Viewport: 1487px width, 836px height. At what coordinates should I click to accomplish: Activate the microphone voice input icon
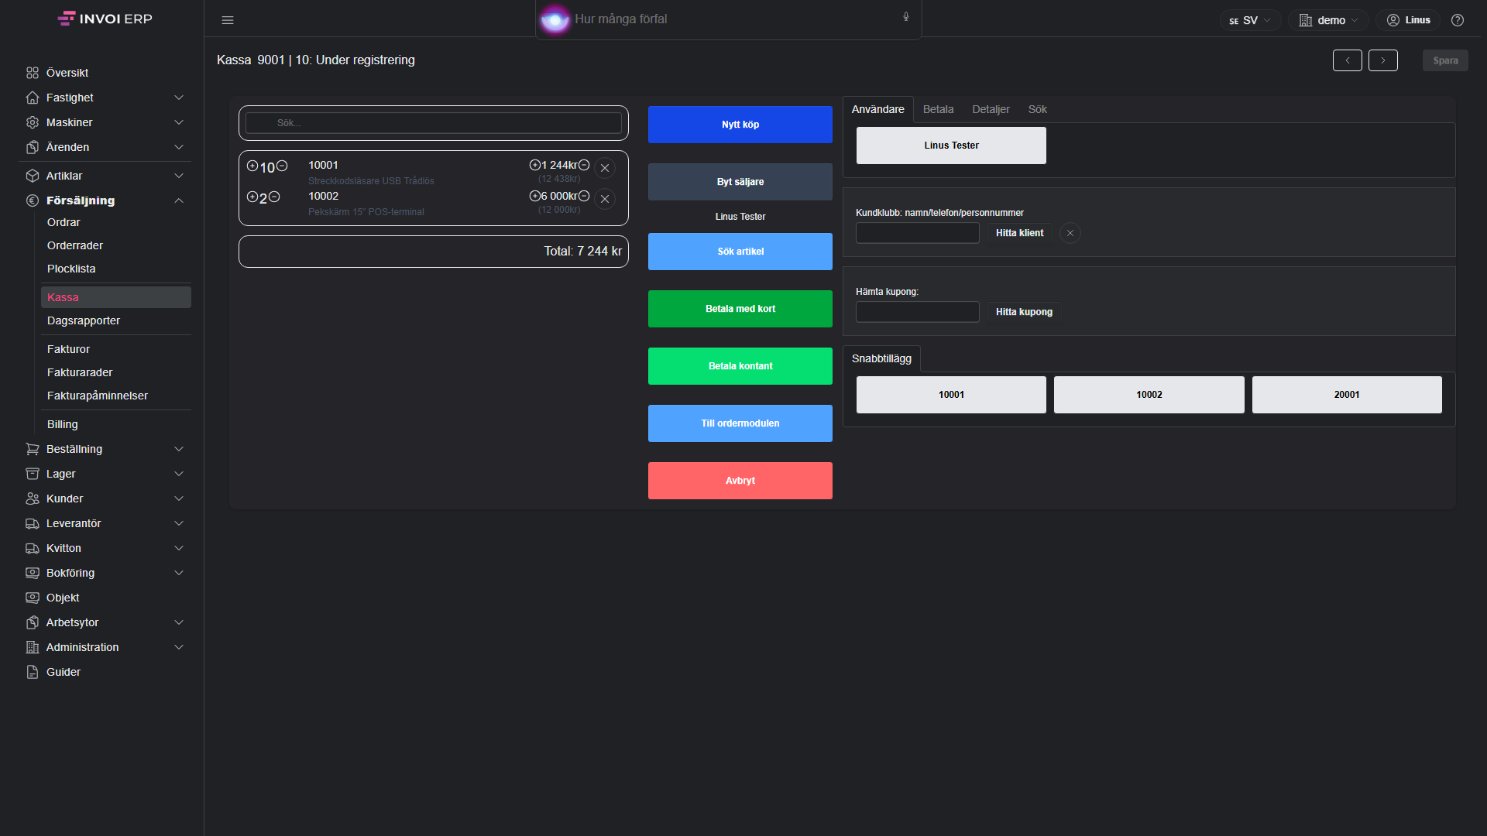pos(906,17)
